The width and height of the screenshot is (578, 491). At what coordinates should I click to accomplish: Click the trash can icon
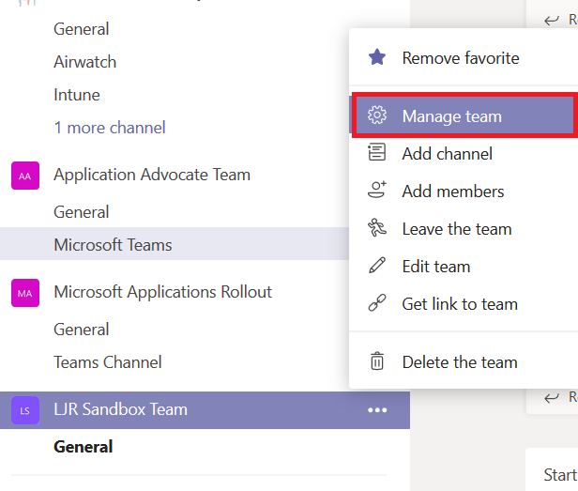[377, 361]
